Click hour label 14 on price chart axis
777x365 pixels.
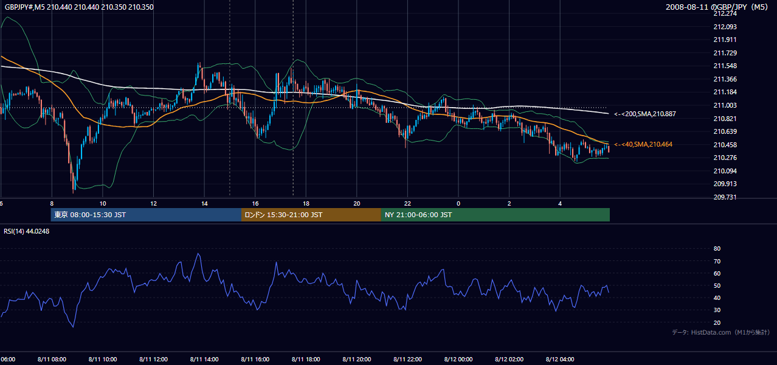204,204
